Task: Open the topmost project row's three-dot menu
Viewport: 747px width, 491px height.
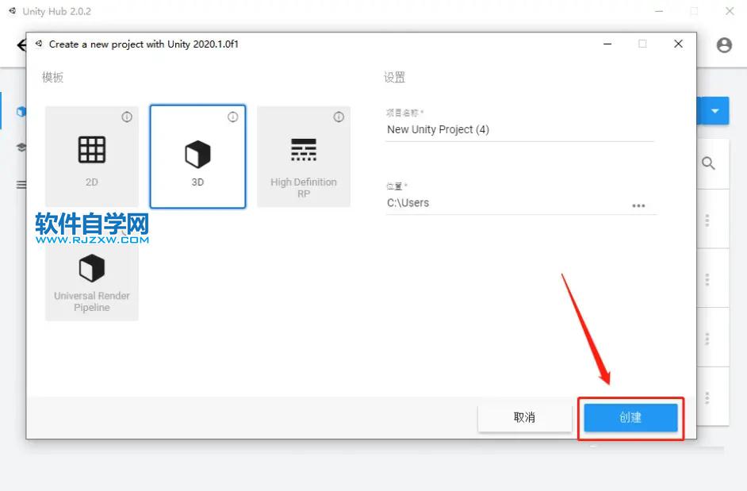Action: [x=707, y=220]
